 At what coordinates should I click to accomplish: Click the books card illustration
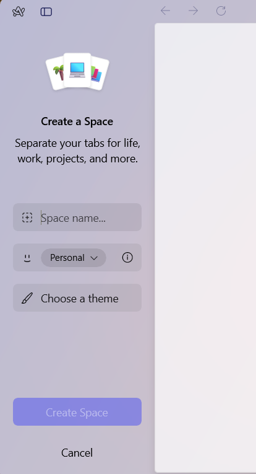(99, 74)
